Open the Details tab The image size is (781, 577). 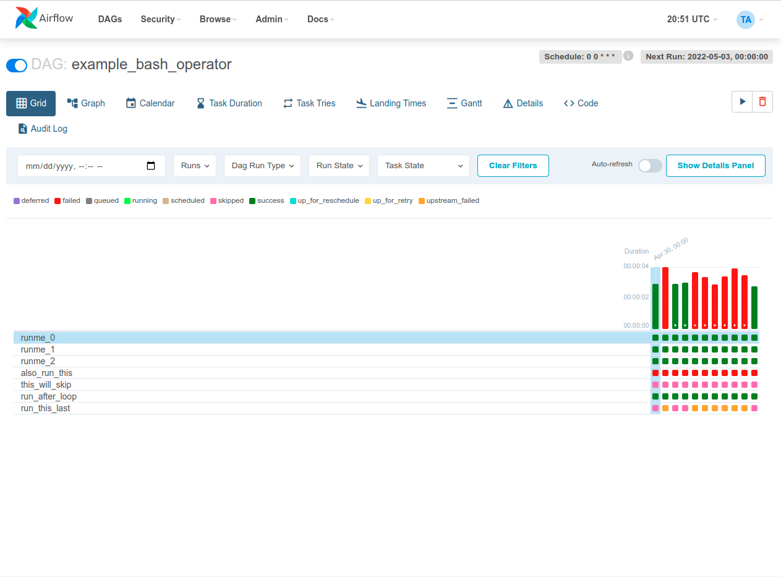[523, 103]
